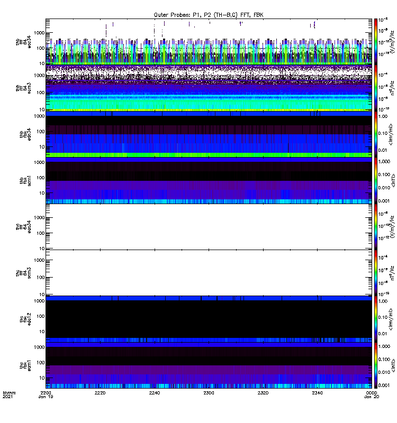Click the "10" frequency tick of thc fbk edc12 panel

[42, 332]
